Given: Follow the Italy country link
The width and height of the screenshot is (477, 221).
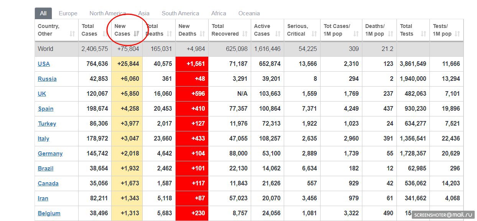Looking at the screenshot, I should point(43,139).
